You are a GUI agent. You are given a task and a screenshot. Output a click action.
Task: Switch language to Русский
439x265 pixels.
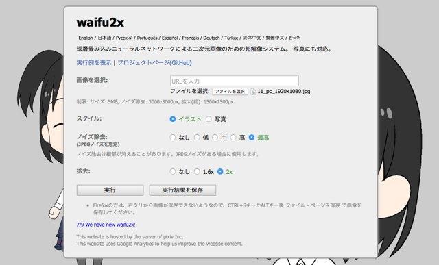pyautogui.click(x=124, y=38)
